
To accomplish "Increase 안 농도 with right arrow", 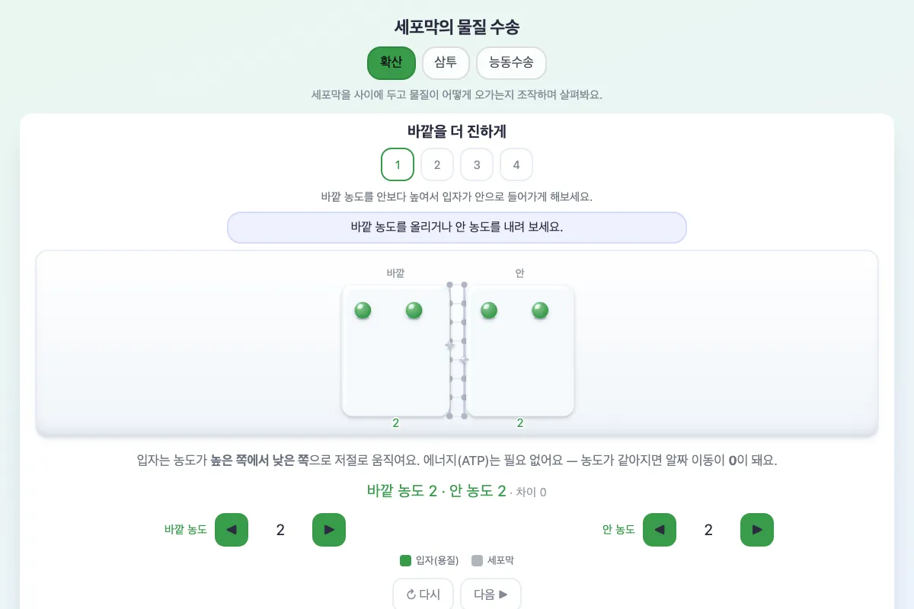I will pos(757,530).
